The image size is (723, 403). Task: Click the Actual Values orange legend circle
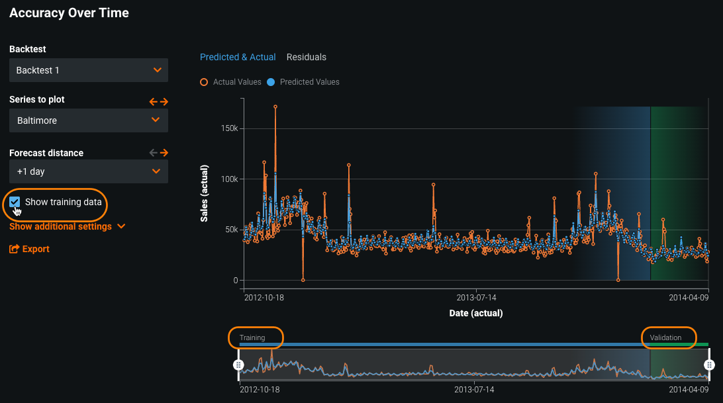coord(205,83)
